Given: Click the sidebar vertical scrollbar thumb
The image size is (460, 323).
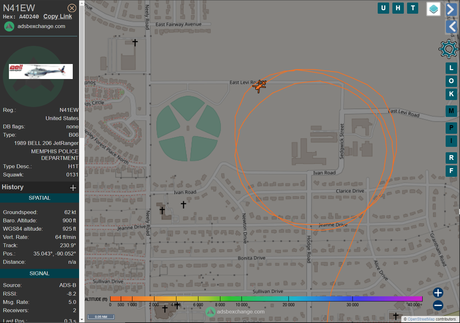Looking at the screenshot, I should (x=82, y=72).
